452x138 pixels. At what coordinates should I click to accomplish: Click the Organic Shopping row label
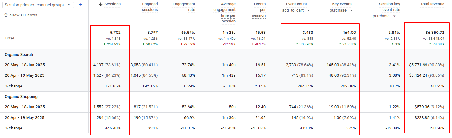pos(21,97)
